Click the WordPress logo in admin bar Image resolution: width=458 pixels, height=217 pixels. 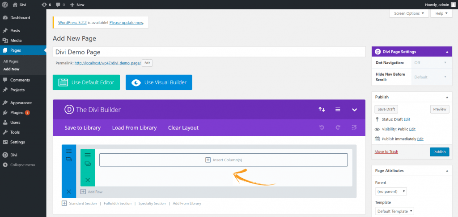pyautogui.click(x=5, y=4)
